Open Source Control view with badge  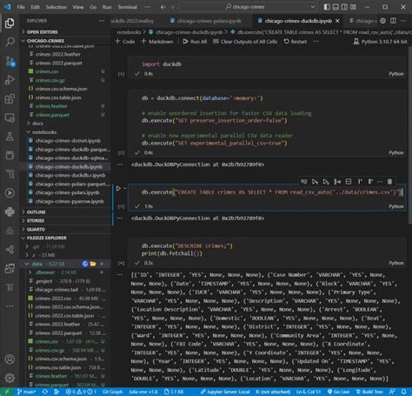point(10,61)
